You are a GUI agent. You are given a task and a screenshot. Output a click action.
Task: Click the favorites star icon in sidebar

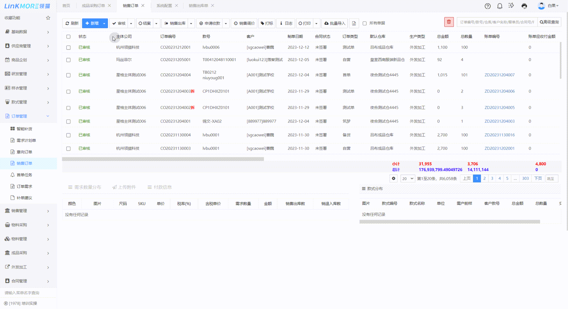pyautogui.click(x=48, y=18)
